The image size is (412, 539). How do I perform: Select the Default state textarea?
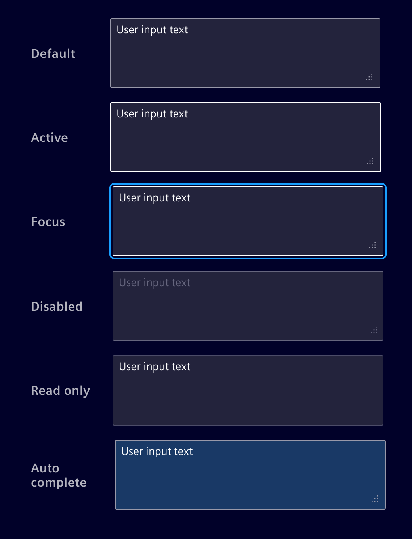click(x=245, y=53)
